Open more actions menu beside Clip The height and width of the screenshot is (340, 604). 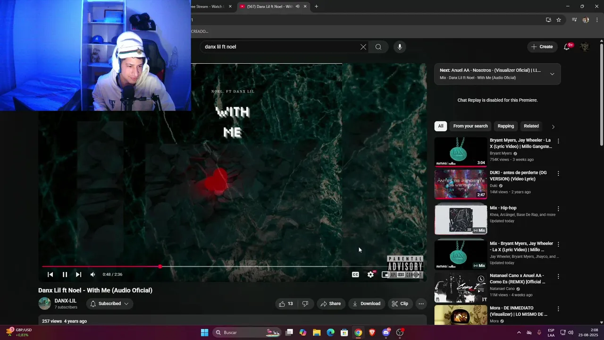[x=421, y=304]
